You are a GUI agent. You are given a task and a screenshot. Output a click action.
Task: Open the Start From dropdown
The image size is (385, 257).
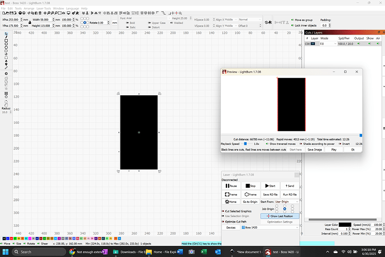(287, 202)
